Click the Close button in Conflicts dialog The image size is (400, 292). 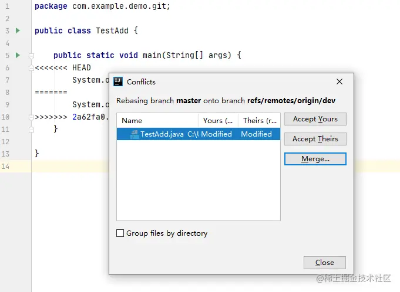click(324, 263)
